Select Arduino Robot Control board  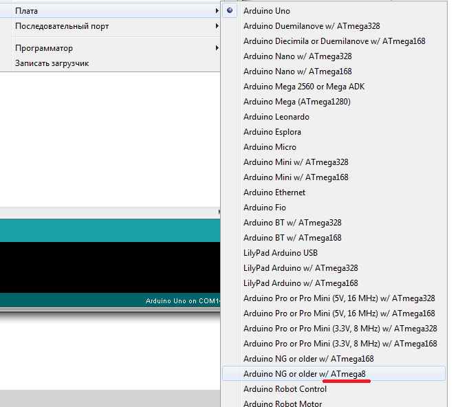pyautogui.click(x=334, y=388)
